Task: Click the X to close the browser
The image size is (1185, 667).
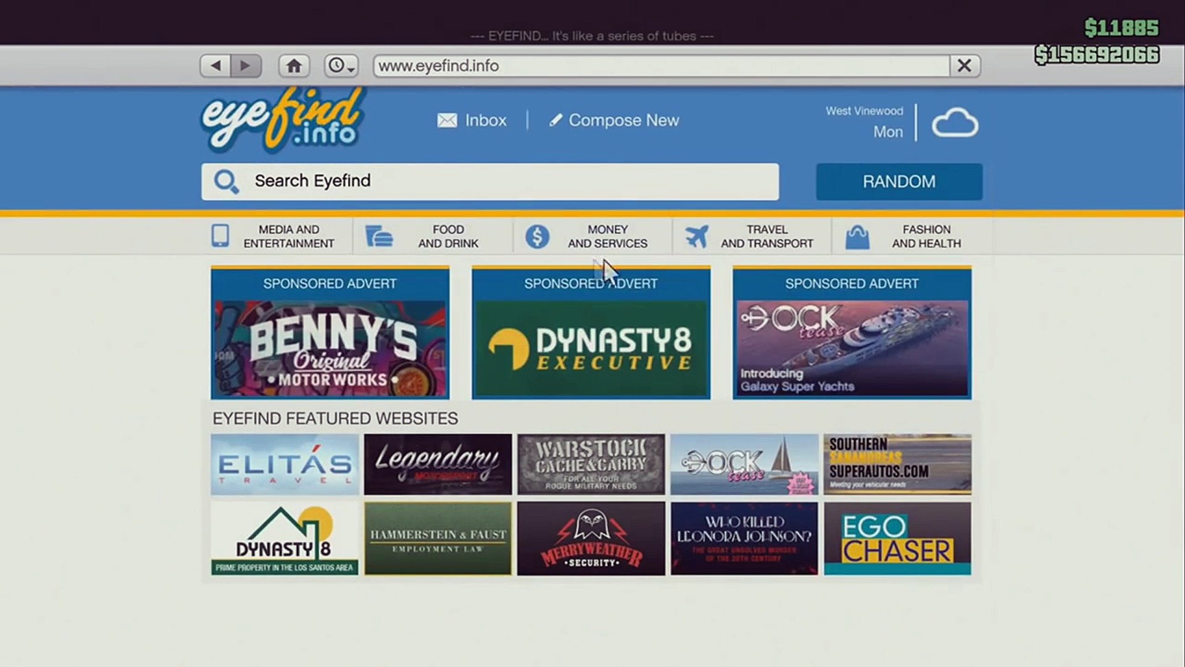Action: 964,65
